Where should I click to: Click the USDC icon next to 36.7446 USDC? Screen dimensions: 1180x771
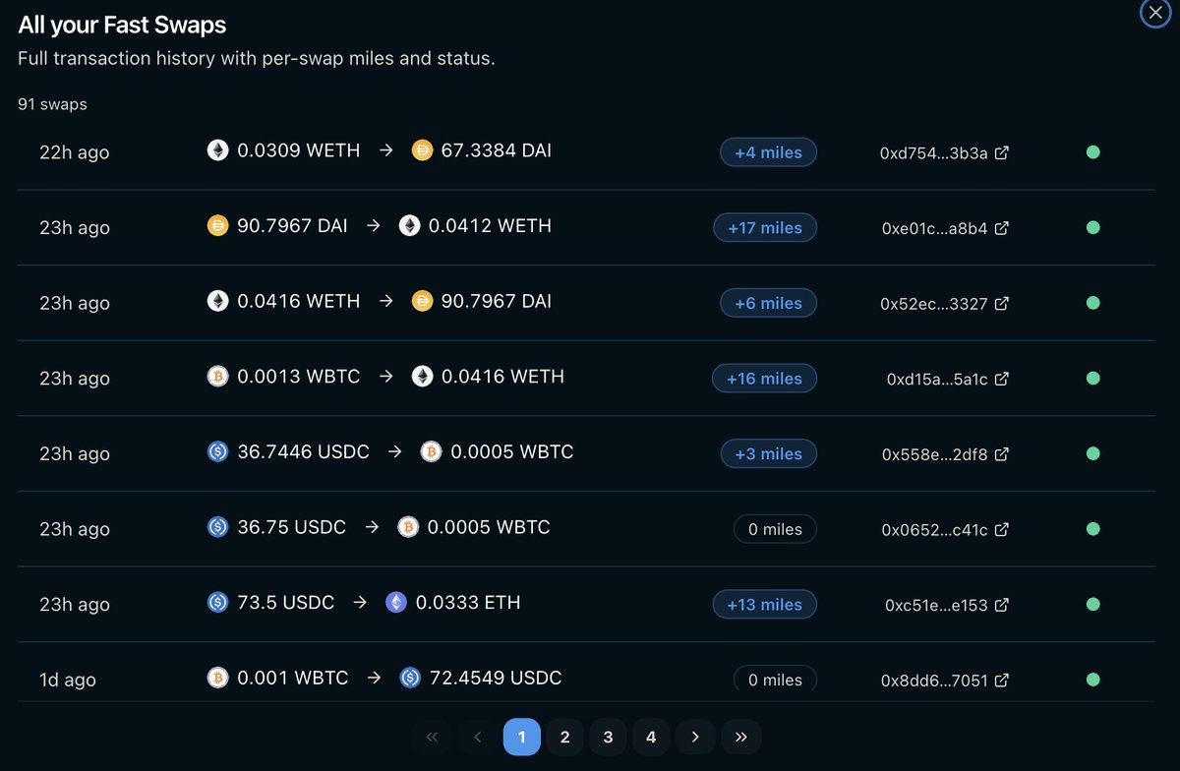point(217,452)
